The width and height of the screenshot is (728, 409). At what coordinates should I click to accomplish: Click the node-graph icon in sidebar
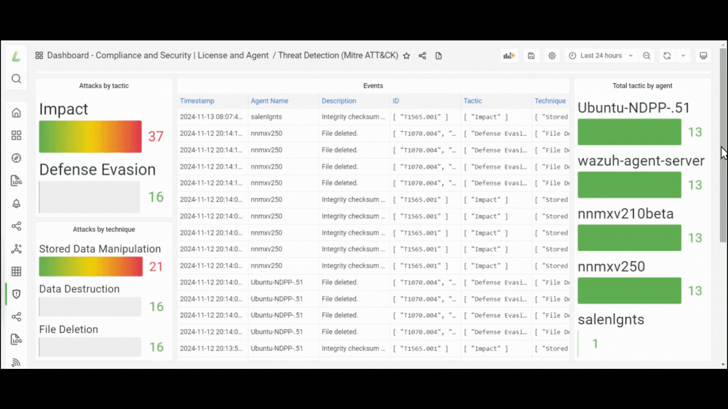click(x=16, y=249)
